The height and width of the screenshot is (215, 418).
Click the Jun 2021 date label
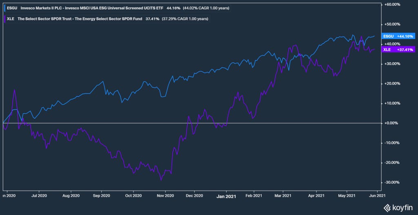coord(377,195)
